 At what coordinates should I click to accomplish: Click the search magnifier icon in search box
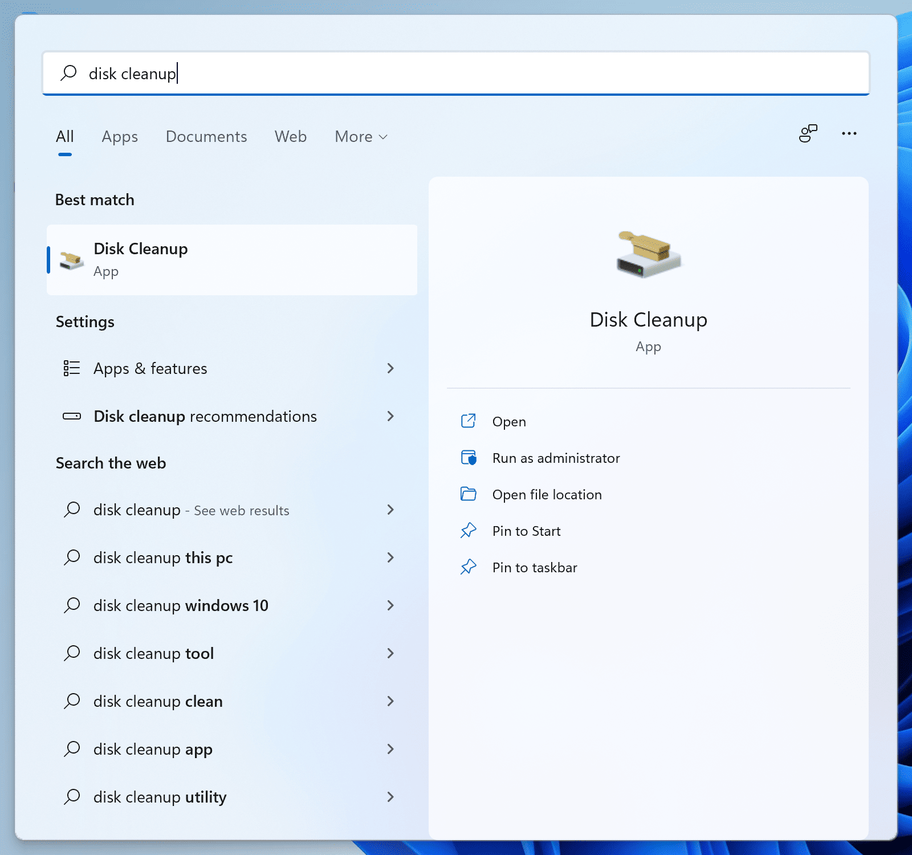tap(68, 73)
